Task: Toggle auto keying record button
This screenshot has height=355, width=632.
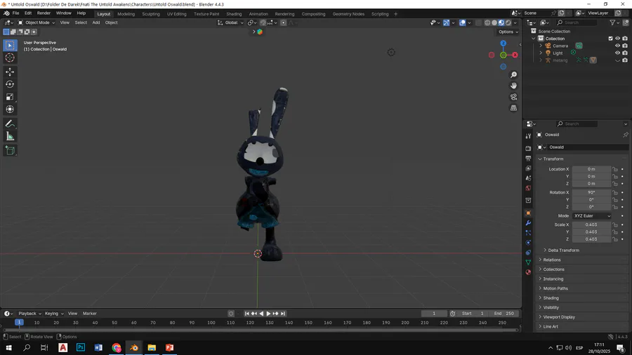Action: 231,314
